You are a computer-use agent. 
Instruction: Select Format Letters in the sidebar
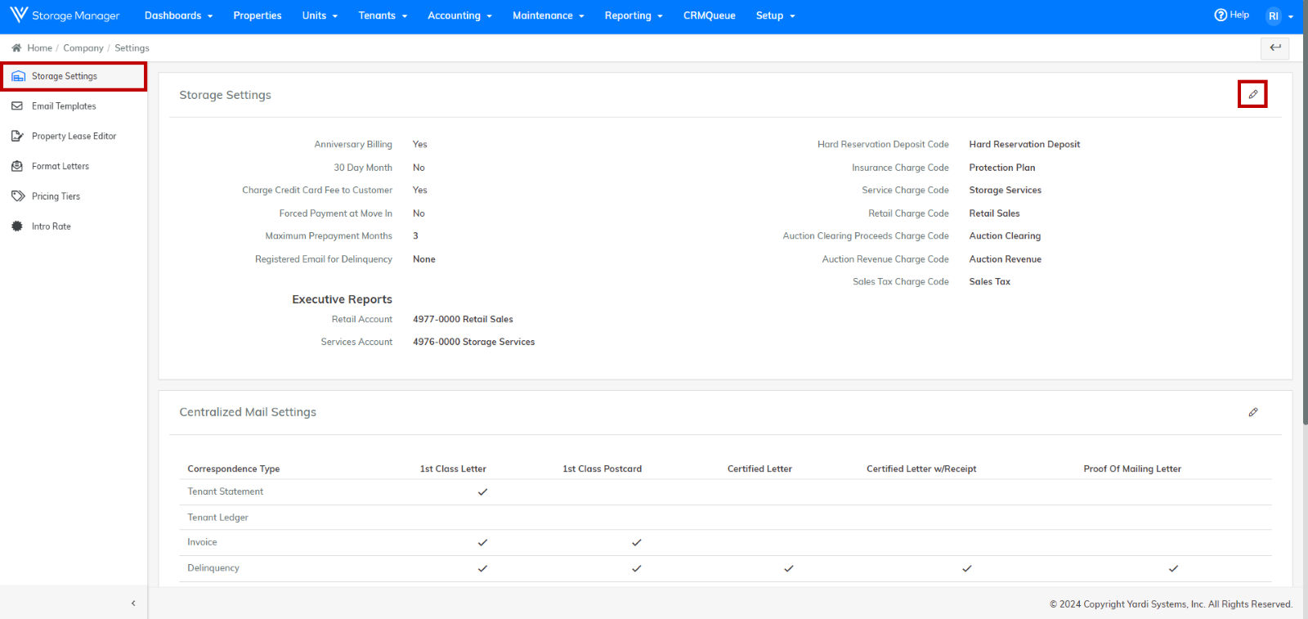(60, 166)
